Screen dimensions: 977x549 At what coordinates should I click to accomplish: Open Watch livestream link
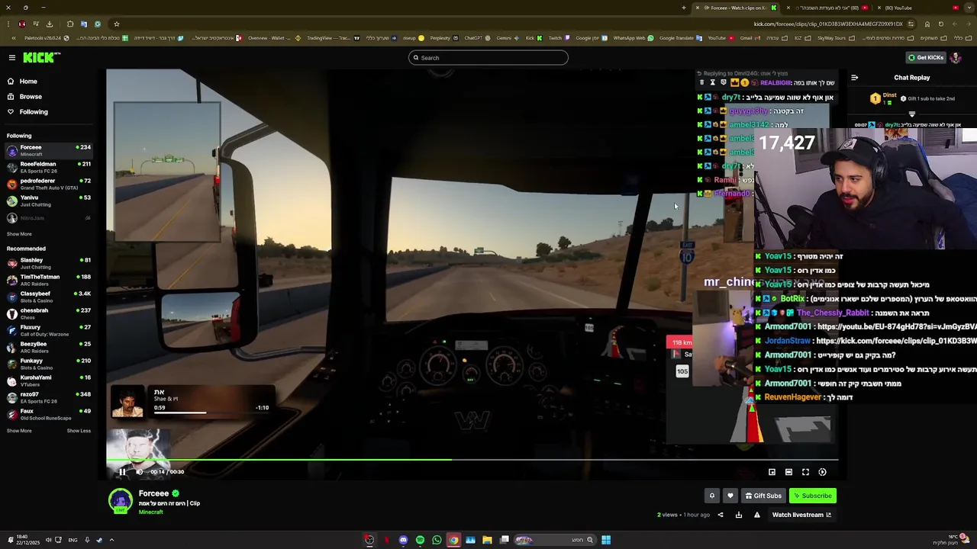click(x=801, y=515)
